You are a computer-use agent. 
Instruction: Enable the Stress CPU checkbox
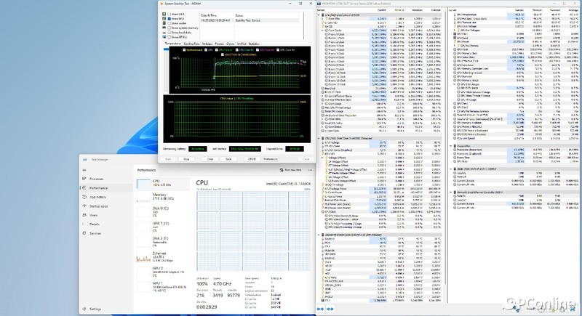coord(167,14)
